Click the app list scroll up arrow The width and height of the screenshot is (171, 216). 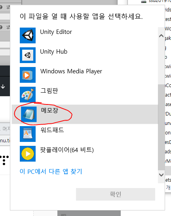[161, 36]
